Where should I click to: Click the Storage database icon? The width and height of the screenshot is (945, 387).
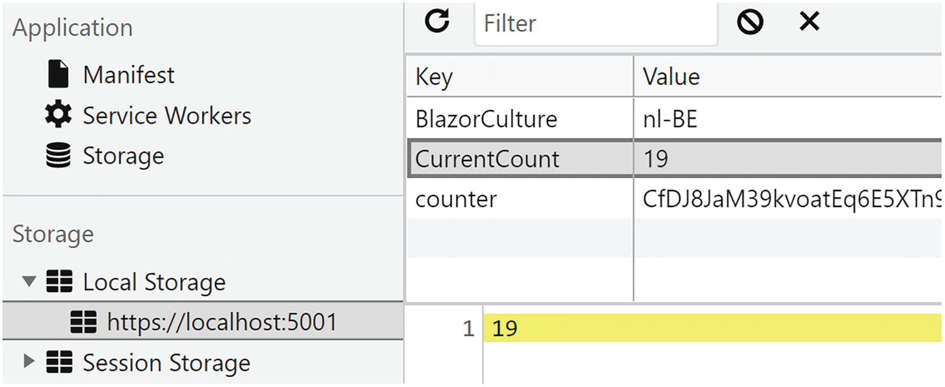58,155
